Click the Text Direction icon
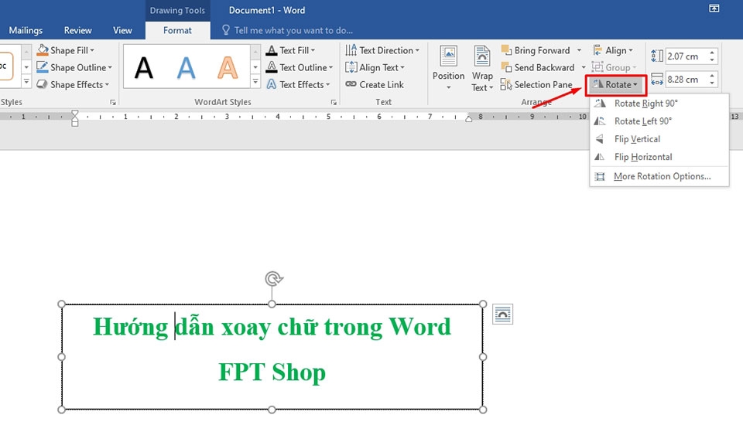 (x=351, y=50)
